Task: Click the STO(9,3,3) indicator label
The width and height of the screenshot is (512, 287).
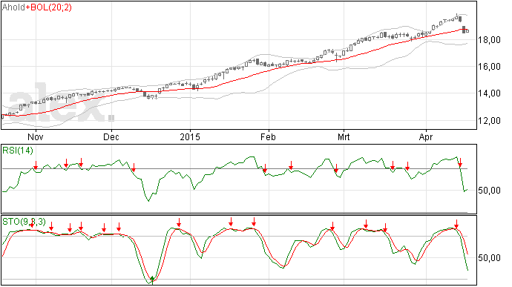Action: pyautogui.click(x=24, y=222)
